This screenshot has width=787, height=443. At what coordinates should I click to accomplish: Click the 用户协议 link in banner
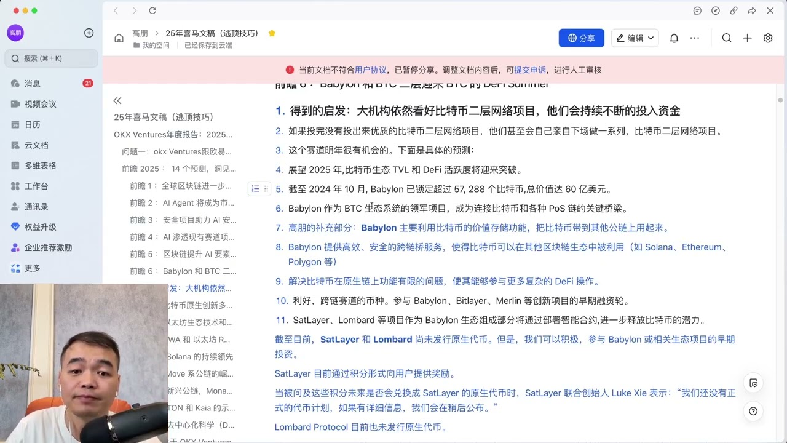click(371, 70)
